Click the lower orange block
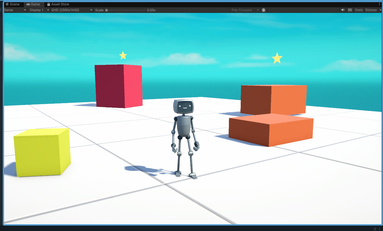 pos(271,130)
